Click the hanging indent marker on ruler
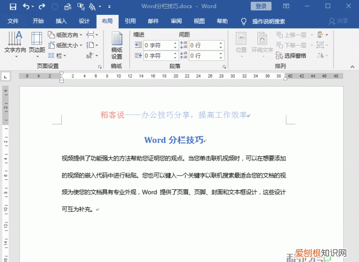The image size is (359, 262). [x=61, y=78]
